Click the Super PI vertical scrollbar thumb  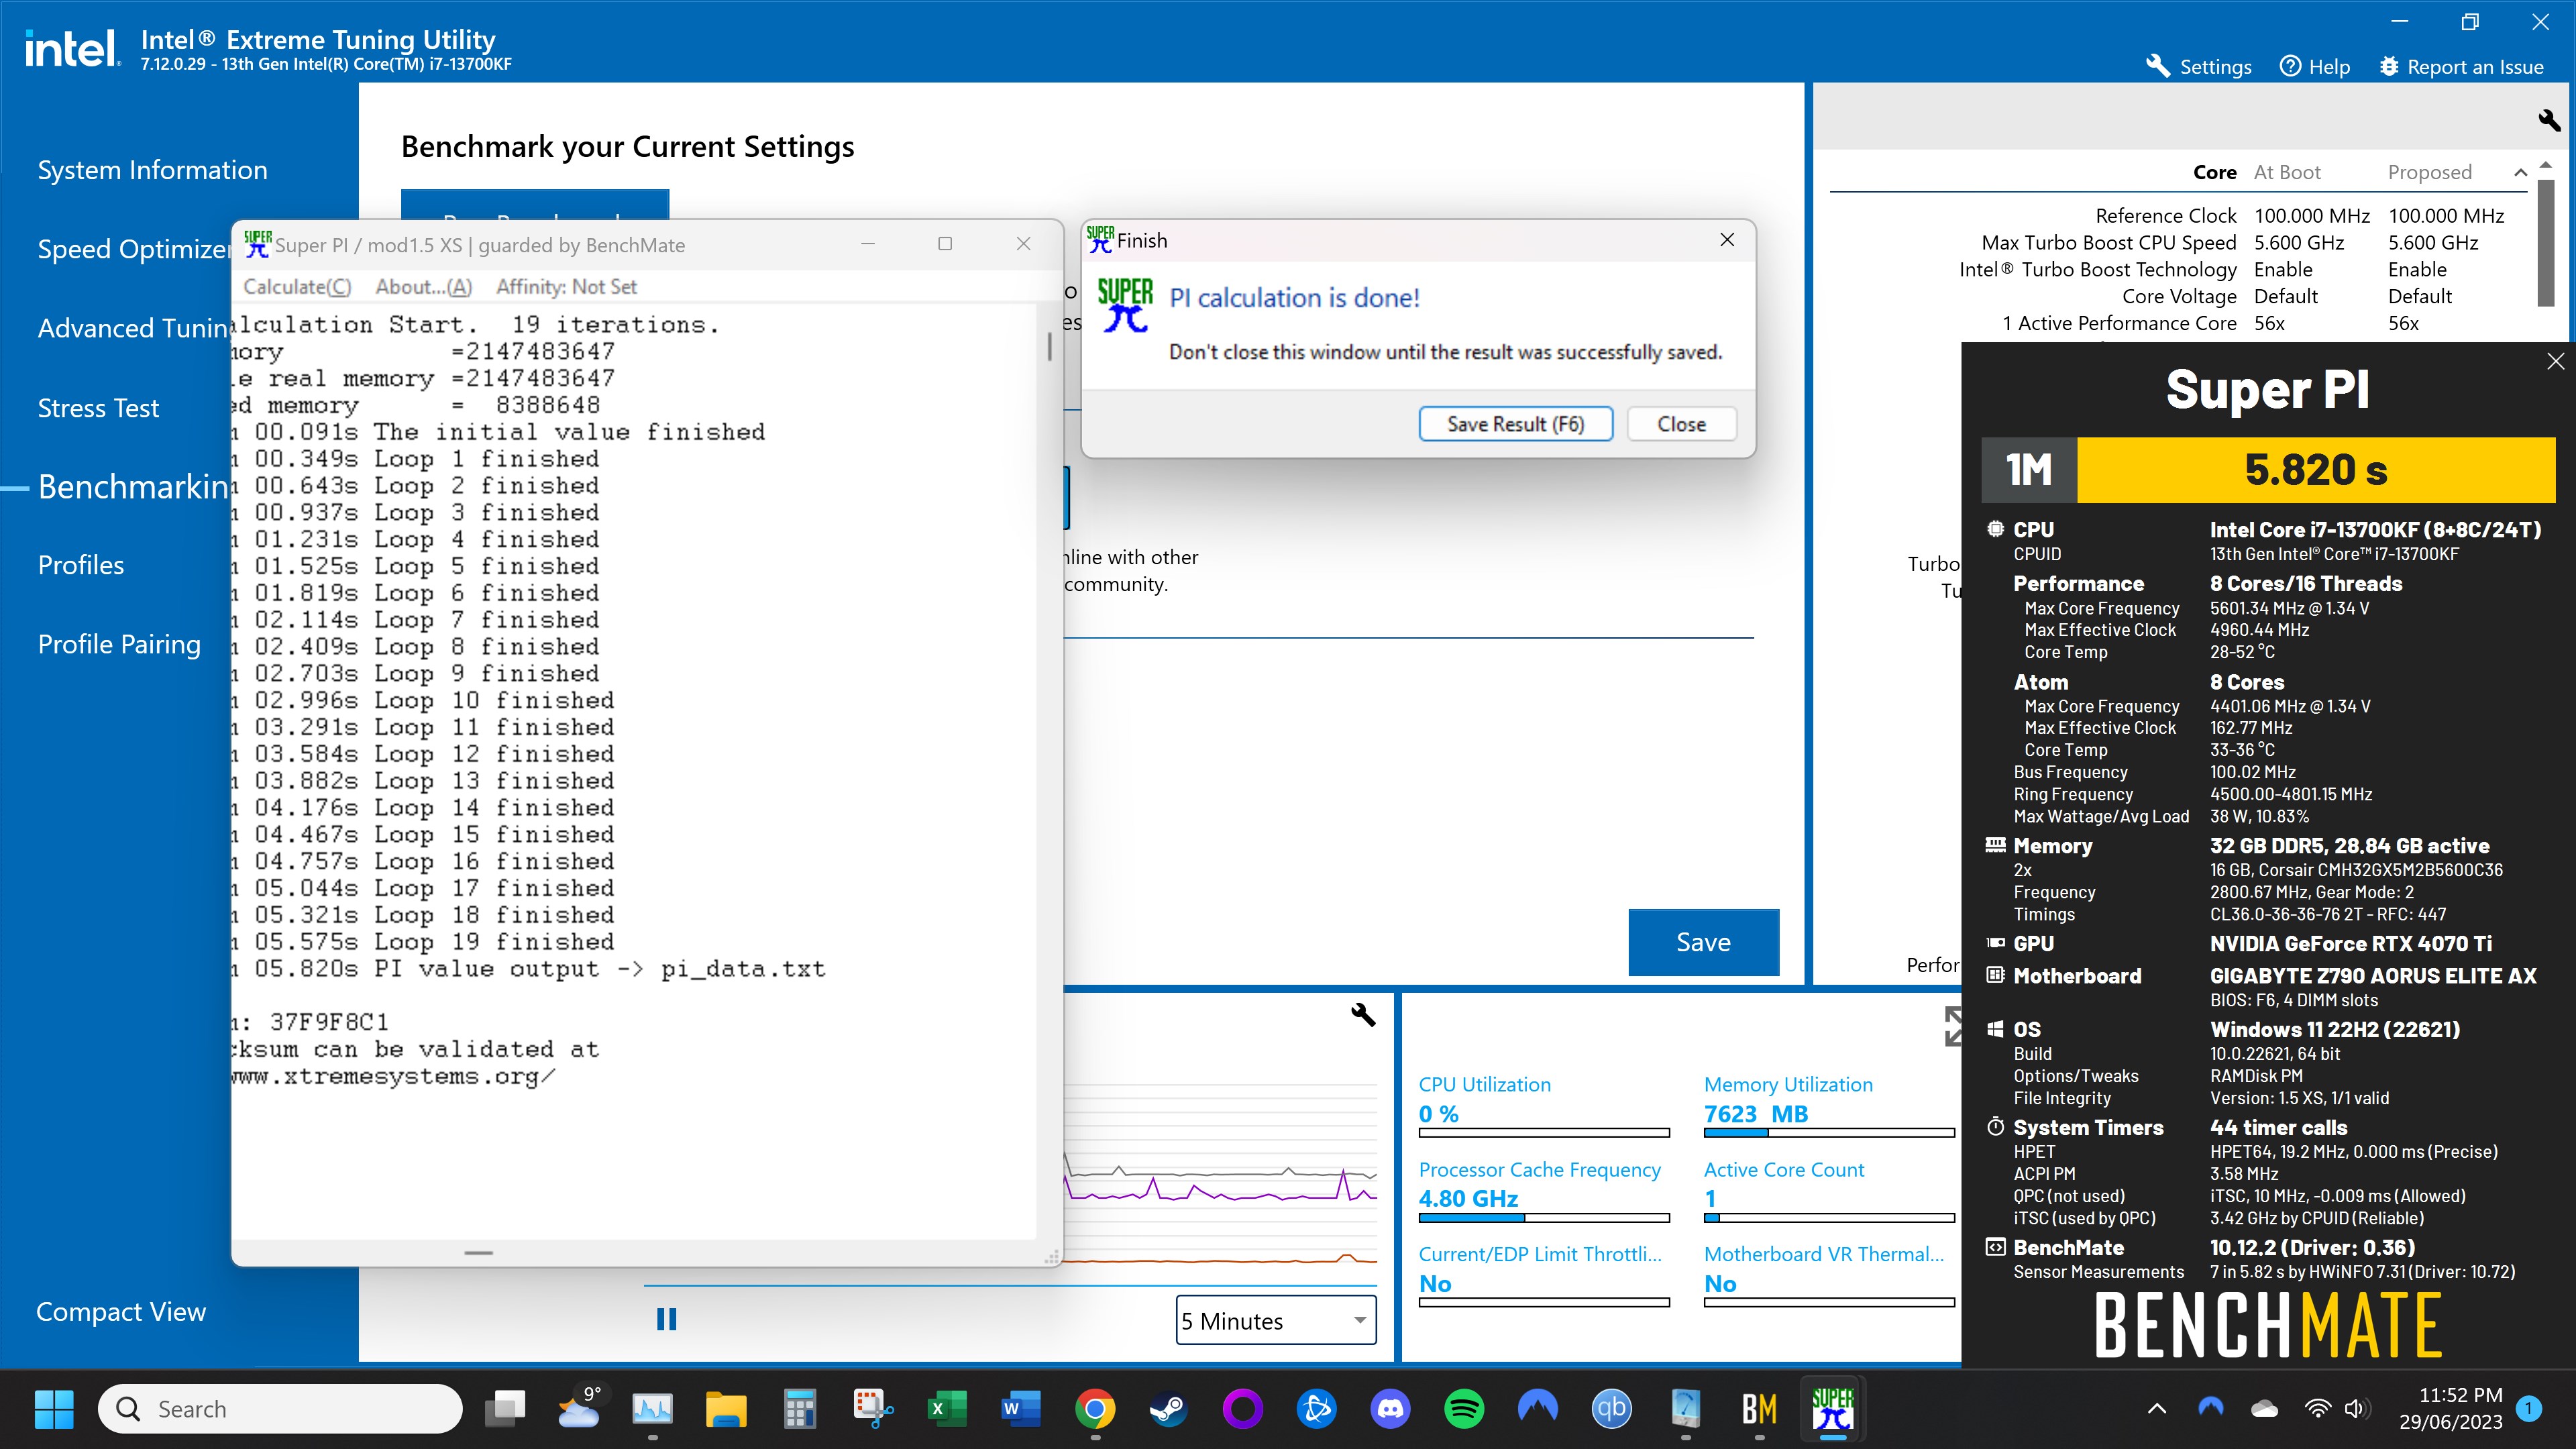tap(1049, 346)
